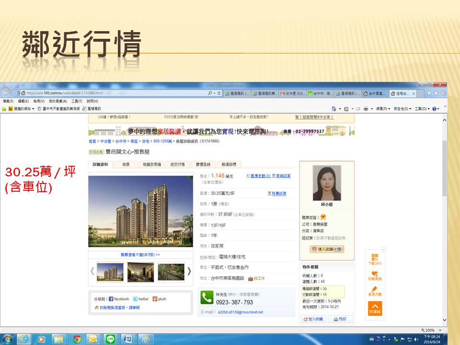The image size is (460, 345).
Task: Click the browser Forward arrow button
Action: click(x=15, y=93)
